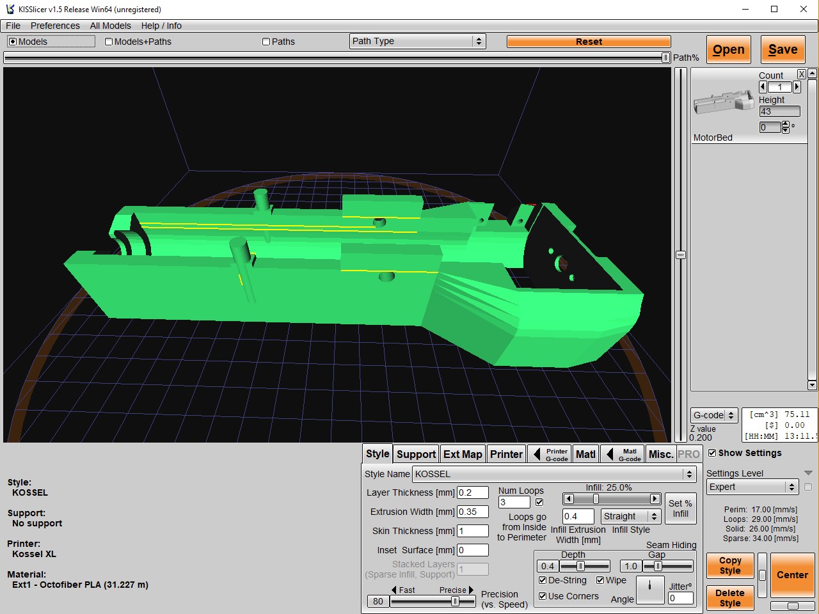Click Infill slider left arrow
The image size is (819, 614).
[569, 499]
